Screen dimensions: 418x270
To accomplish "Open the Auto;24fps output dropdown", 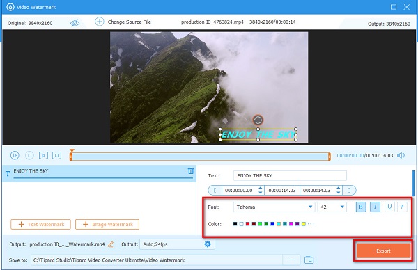I will pos(177,244).
